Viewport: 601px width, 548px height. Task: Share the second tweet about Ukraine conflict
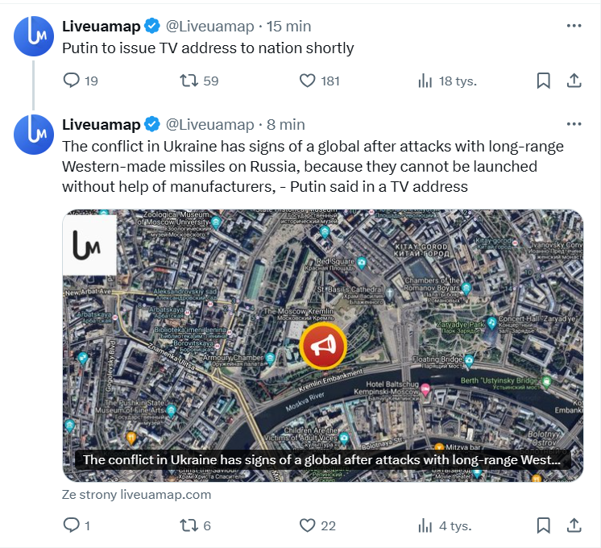click(x=574, y=526)
